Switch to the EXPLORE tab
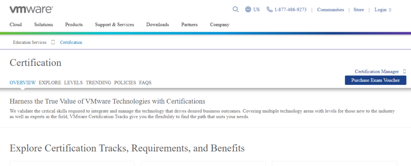The height and width of the screenshot is (166, 411). point(50,82)
